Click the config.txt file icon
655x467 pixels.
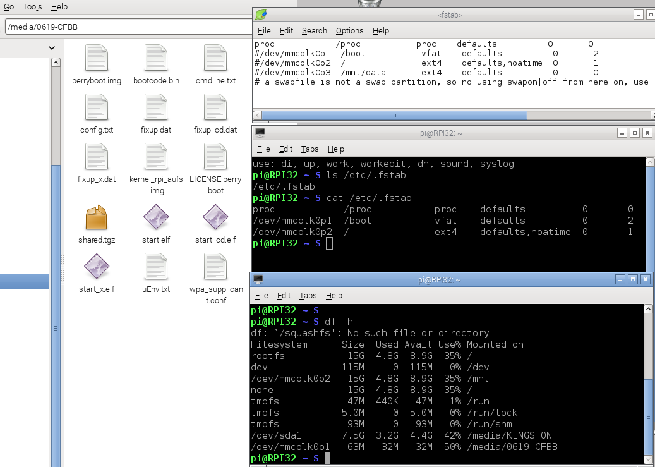pyautogui.click(x=96, y=107)
